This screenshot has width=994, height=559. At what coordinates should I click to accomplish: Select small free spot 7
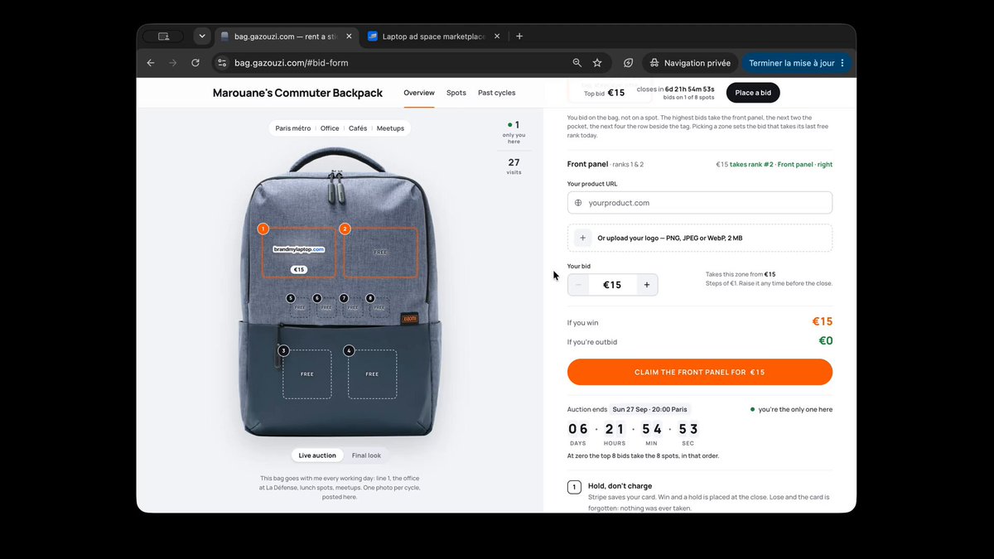tap(353, 308)
